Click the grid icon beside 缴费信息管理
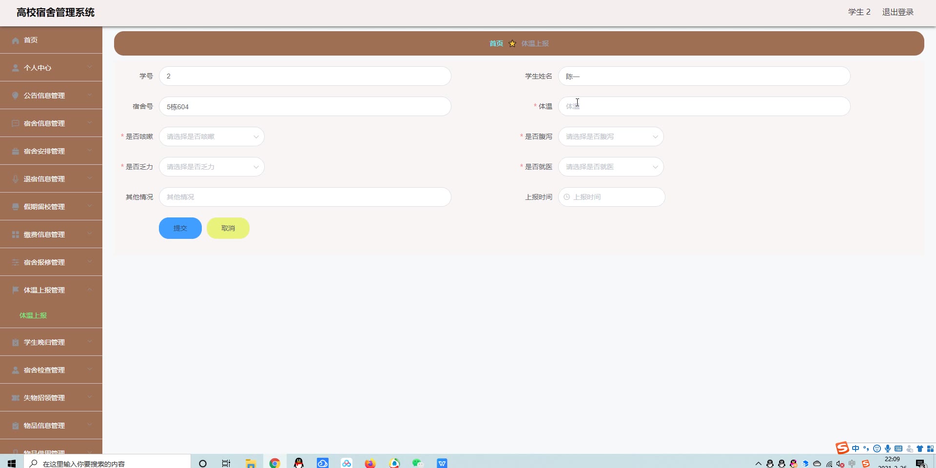Screen dimensions: 936x468 point(15,234)
